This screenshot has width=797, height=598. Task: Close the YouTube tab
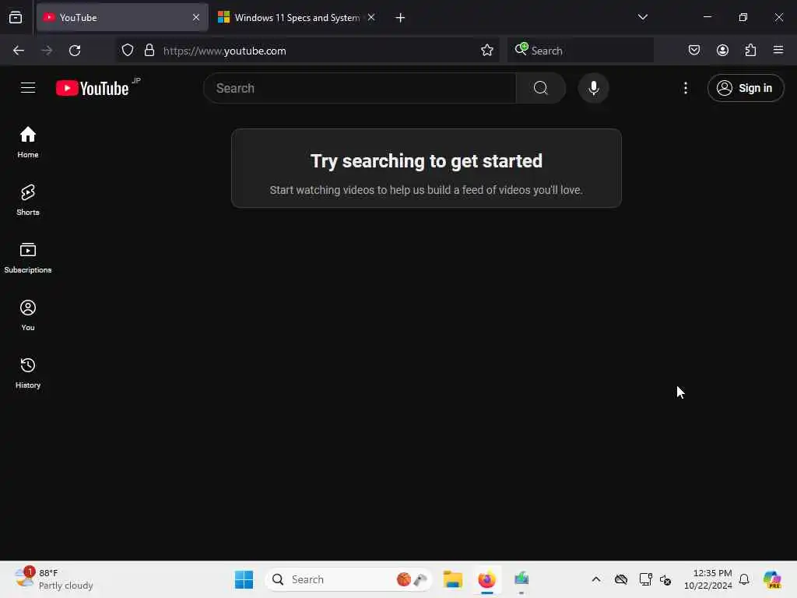point(196,17)
